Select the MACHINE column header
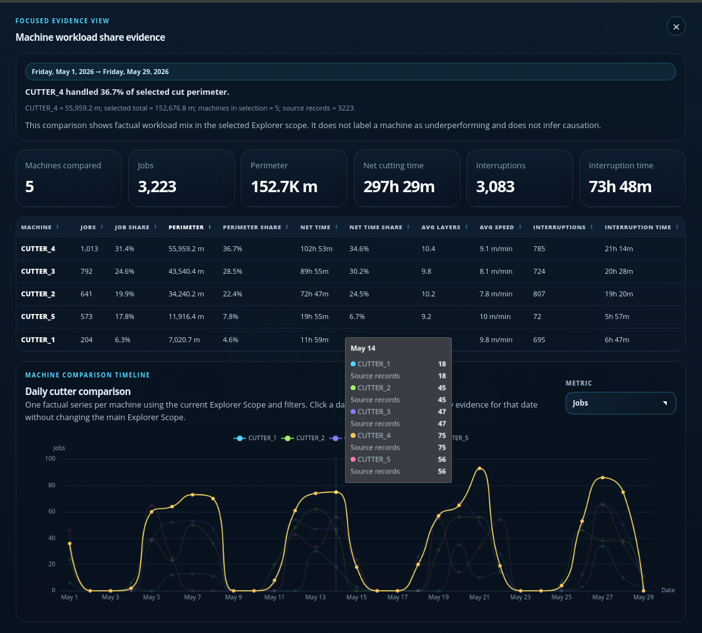 coord(36,227)
